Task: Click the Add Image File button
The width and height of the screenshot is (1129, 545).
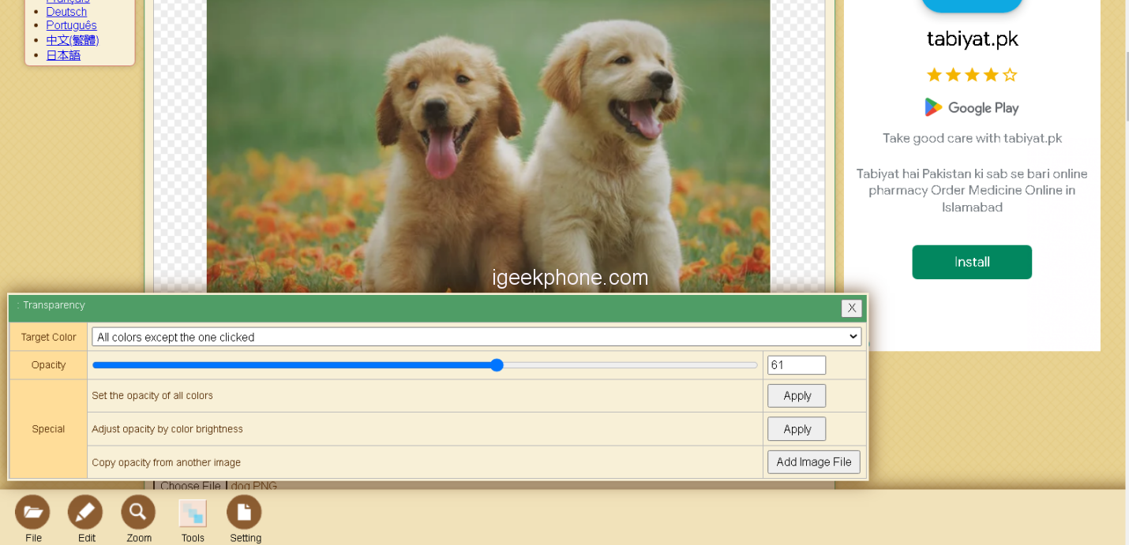Action: [x=813, y=462]
